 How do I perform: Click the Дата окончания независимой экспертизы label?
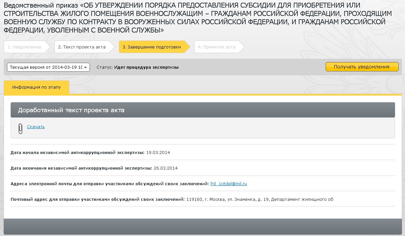click(81, 168)
